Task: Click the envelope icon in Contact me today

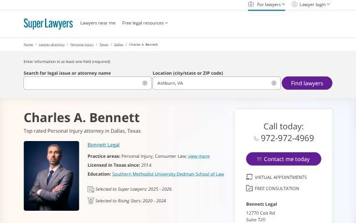Action: tap(259, 159)
